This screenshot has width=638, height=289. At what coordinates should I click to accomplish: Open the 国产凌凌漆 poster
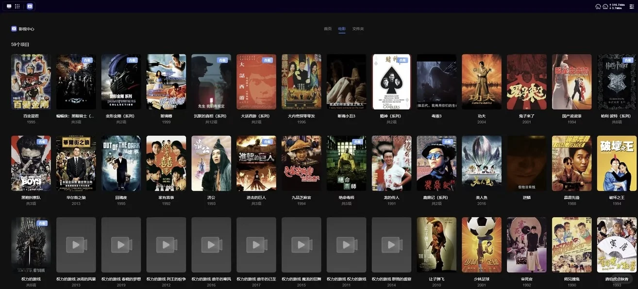coord(572,82)
